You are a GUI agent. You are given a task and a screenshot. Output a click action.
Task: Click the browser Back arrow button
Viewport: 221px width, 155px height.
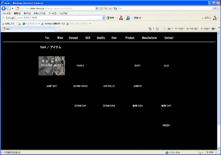point(4,9)
